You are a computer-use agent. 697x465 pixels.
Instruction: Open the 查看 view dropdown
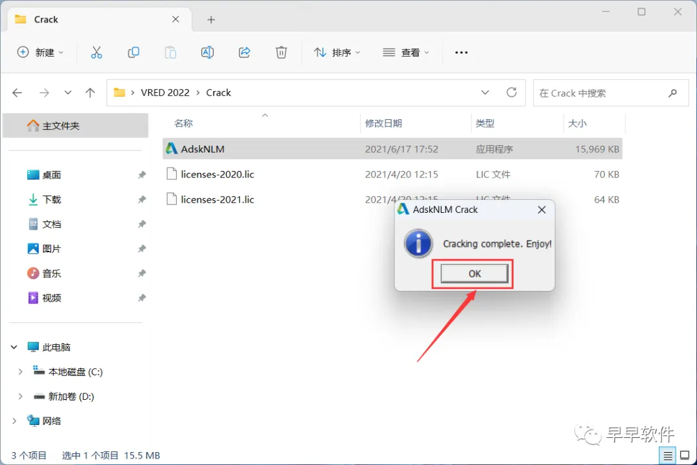(406, 52)
